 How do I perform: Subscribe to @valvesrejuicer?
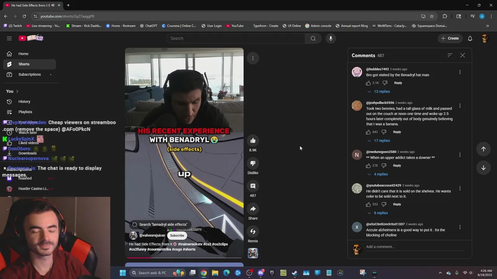177,236
